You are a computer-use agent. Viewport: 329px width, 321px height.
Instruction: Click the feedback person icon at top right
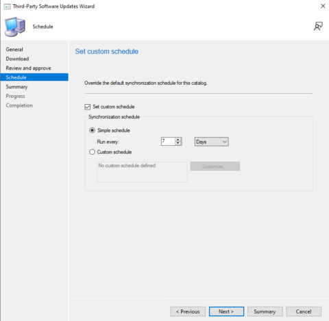click(318, 27)
